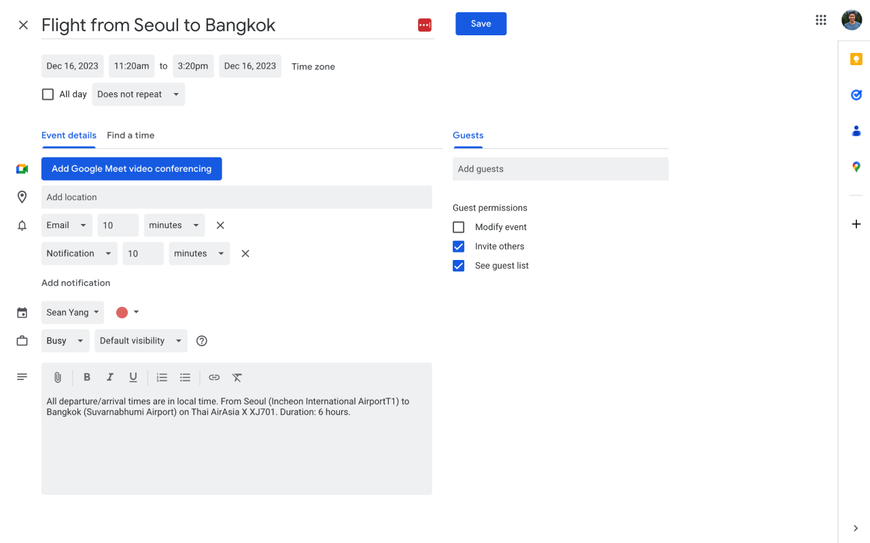Open Google Keep in the side panel

coord(856,59)
